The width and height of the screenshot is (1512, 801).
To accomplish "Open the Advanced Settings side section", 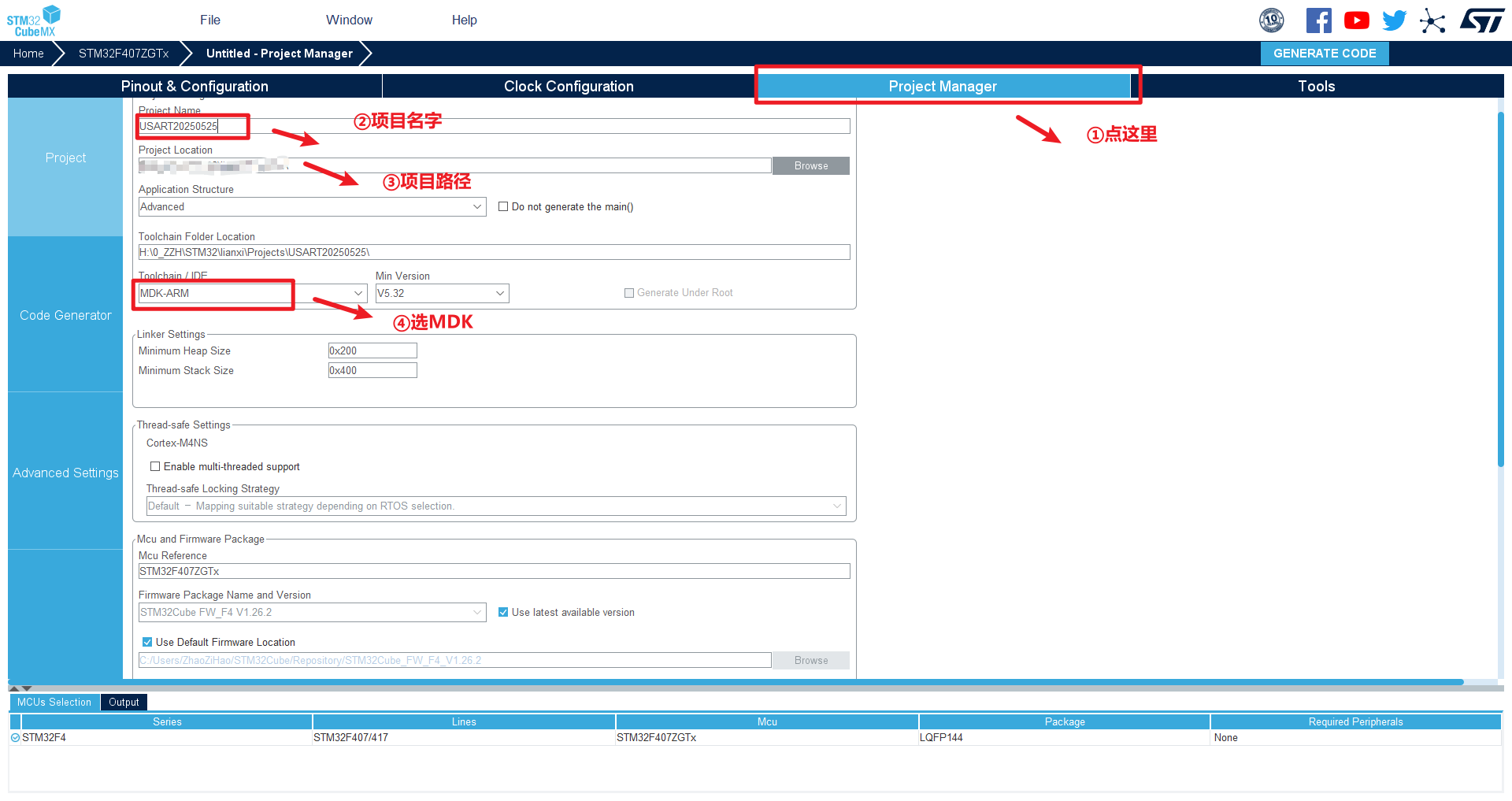I will coord(65,473).
